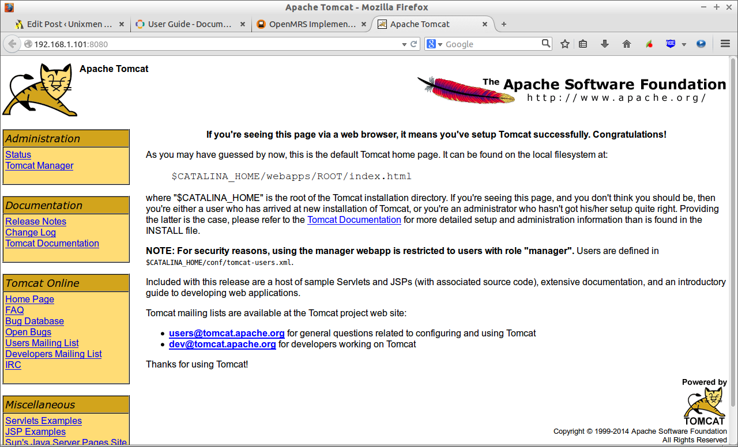Open the FAQ link

(x=14, y=310)
